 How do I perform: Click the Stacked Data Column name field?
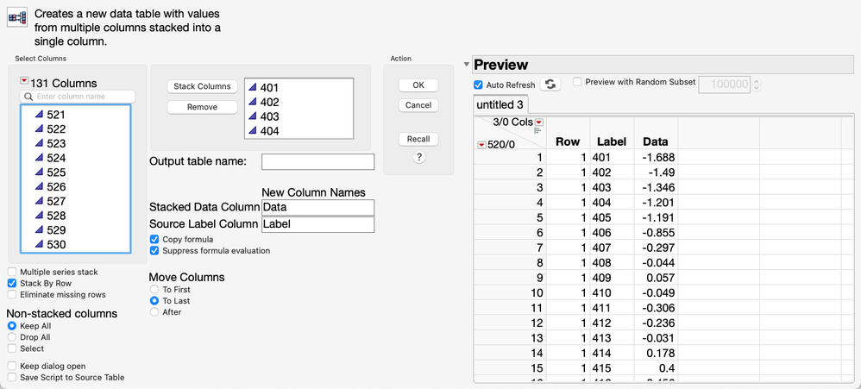[x=318, y=207]
